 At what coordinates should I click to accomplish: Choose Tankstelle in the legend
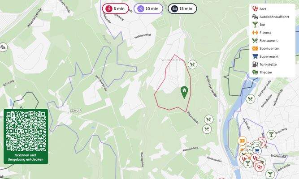point(264,64)
